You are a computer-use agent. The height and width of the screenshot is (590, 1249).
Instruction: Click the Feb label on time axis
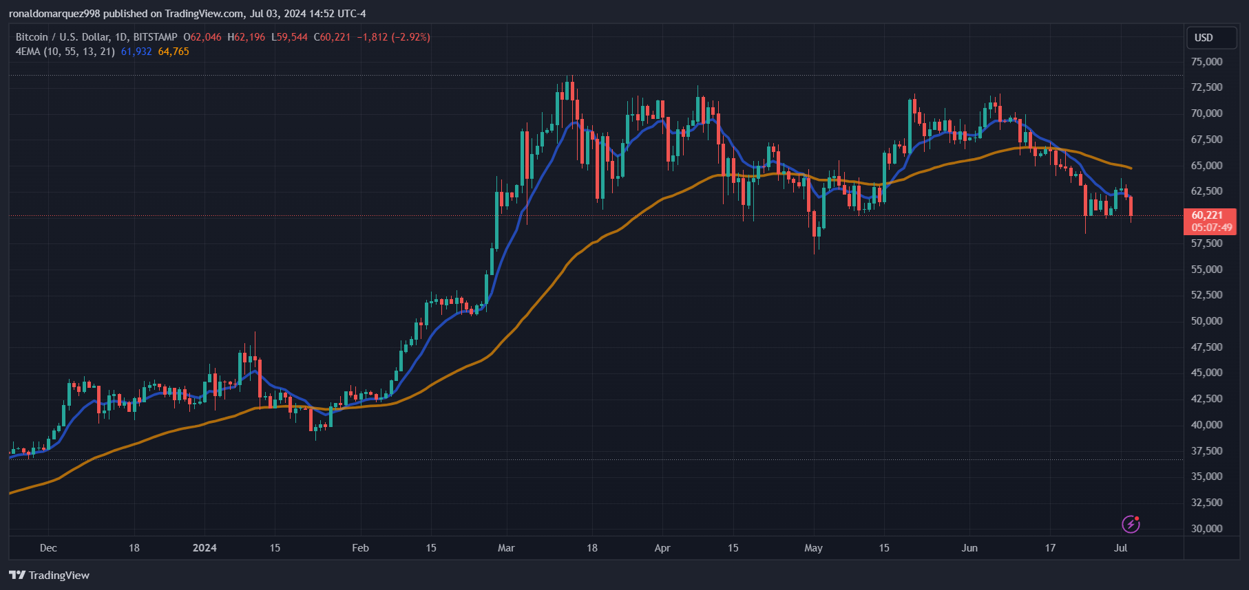360,548
